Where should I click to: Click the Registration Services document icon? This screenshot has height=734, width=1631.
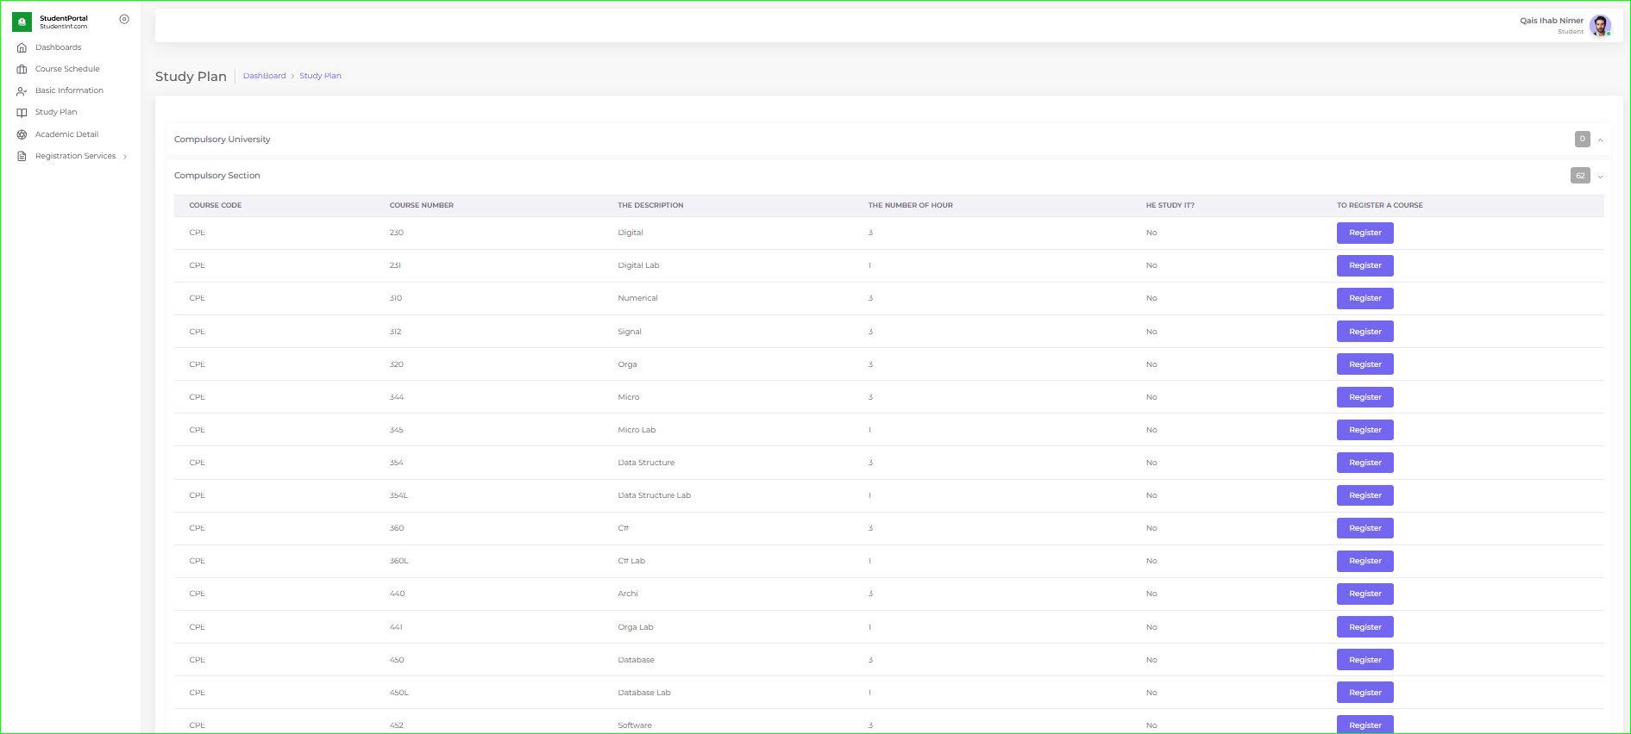point(22,156)
